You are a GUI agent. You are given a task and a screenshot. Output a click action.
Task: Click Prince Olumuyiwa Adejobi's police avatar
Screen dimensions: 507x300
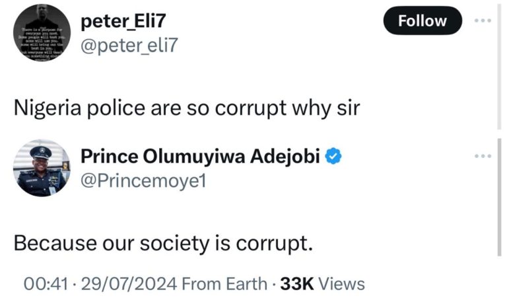coord(42,168)
